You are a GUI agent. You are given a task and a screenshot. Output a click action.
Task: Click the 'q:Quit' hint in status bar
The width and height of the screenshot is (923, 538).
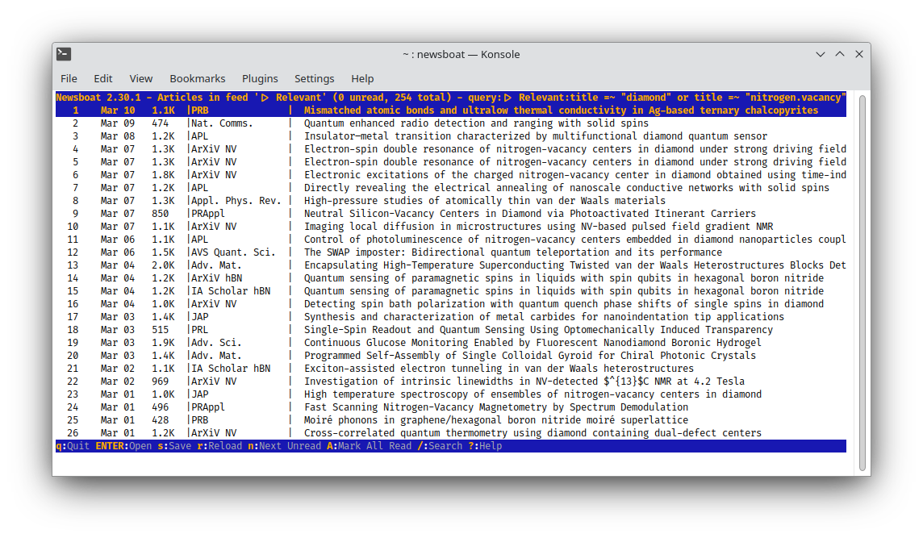(73, 446)
